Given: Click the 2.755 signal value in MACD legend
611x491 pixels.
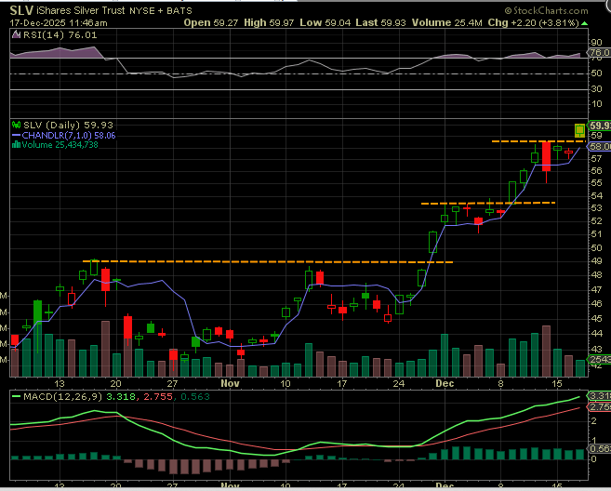Looking at the screenshot, I should 158,397.
